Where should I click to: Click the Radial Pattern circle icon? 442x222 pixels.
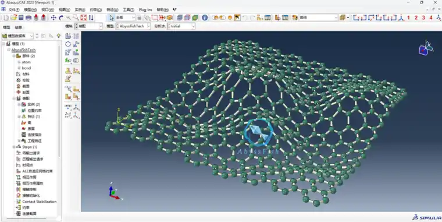pos(68,44)
